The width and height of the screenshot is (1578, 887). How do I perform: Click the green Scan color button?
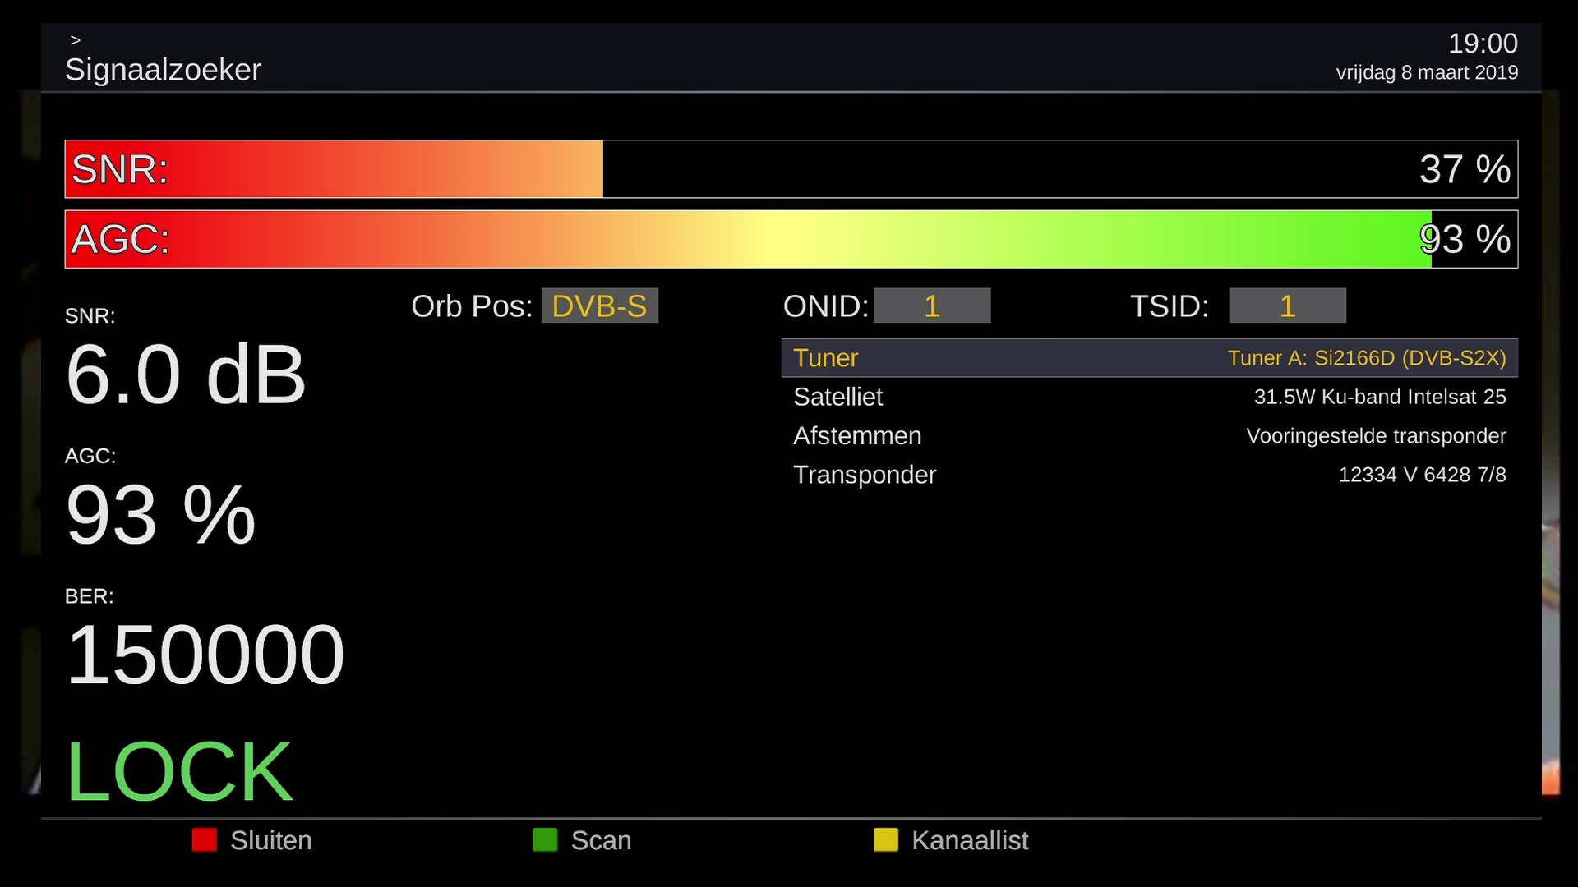pyautogui.click(x=545, y=840)
